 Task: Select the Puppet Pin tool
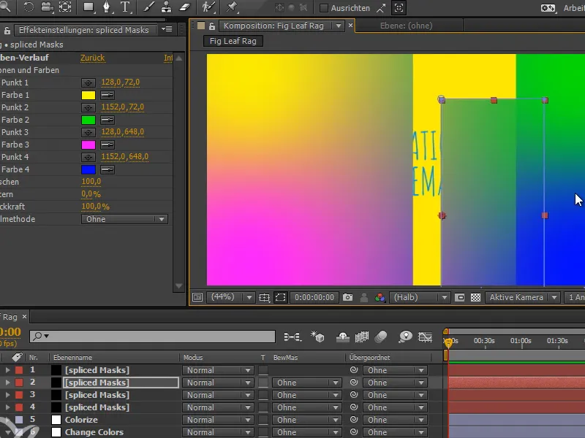232,7
